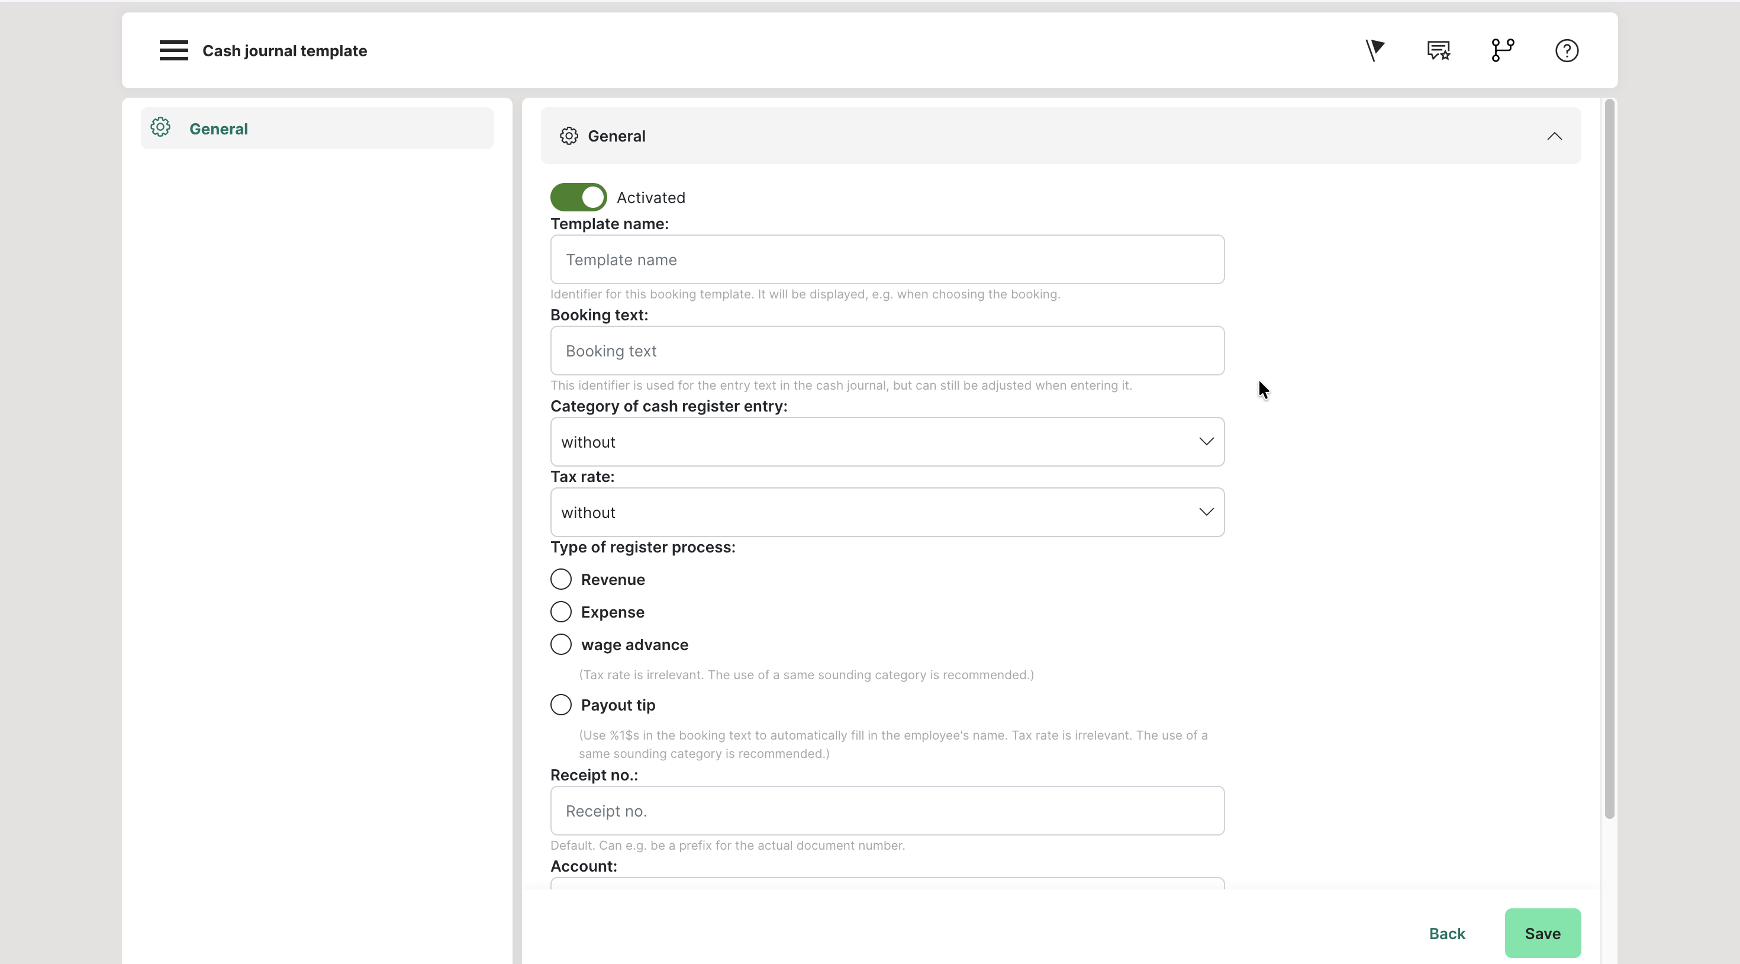This screenshot has width=1740, height=964.
Task: Open the help question mark icon
Action: click(x=1567, y=51)
